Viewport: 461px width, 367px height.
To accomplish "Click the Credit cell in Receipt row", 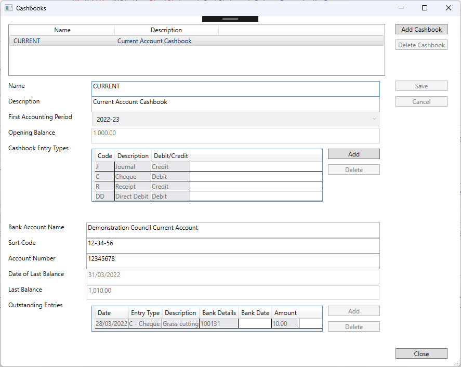I will [170, 187].
